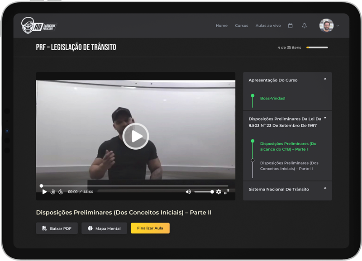Image resolution: width=362 pixels, height=261 pixels.
Task: Download lesson with Baixar PDF button
Action: pos(57,228)
